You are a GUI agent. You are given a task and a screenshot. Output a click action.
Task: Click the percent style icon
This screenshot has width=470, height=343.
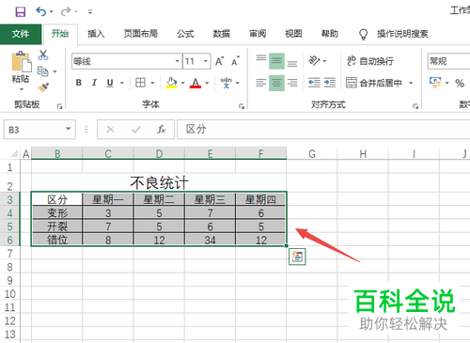pyautogui.click(x=460, y=83)
